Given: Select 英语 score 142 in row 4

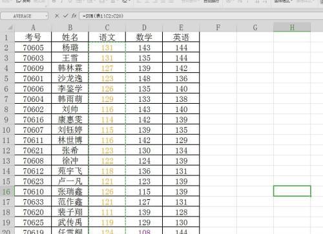Looking at the screenshot, I should (x=181, y=68).
